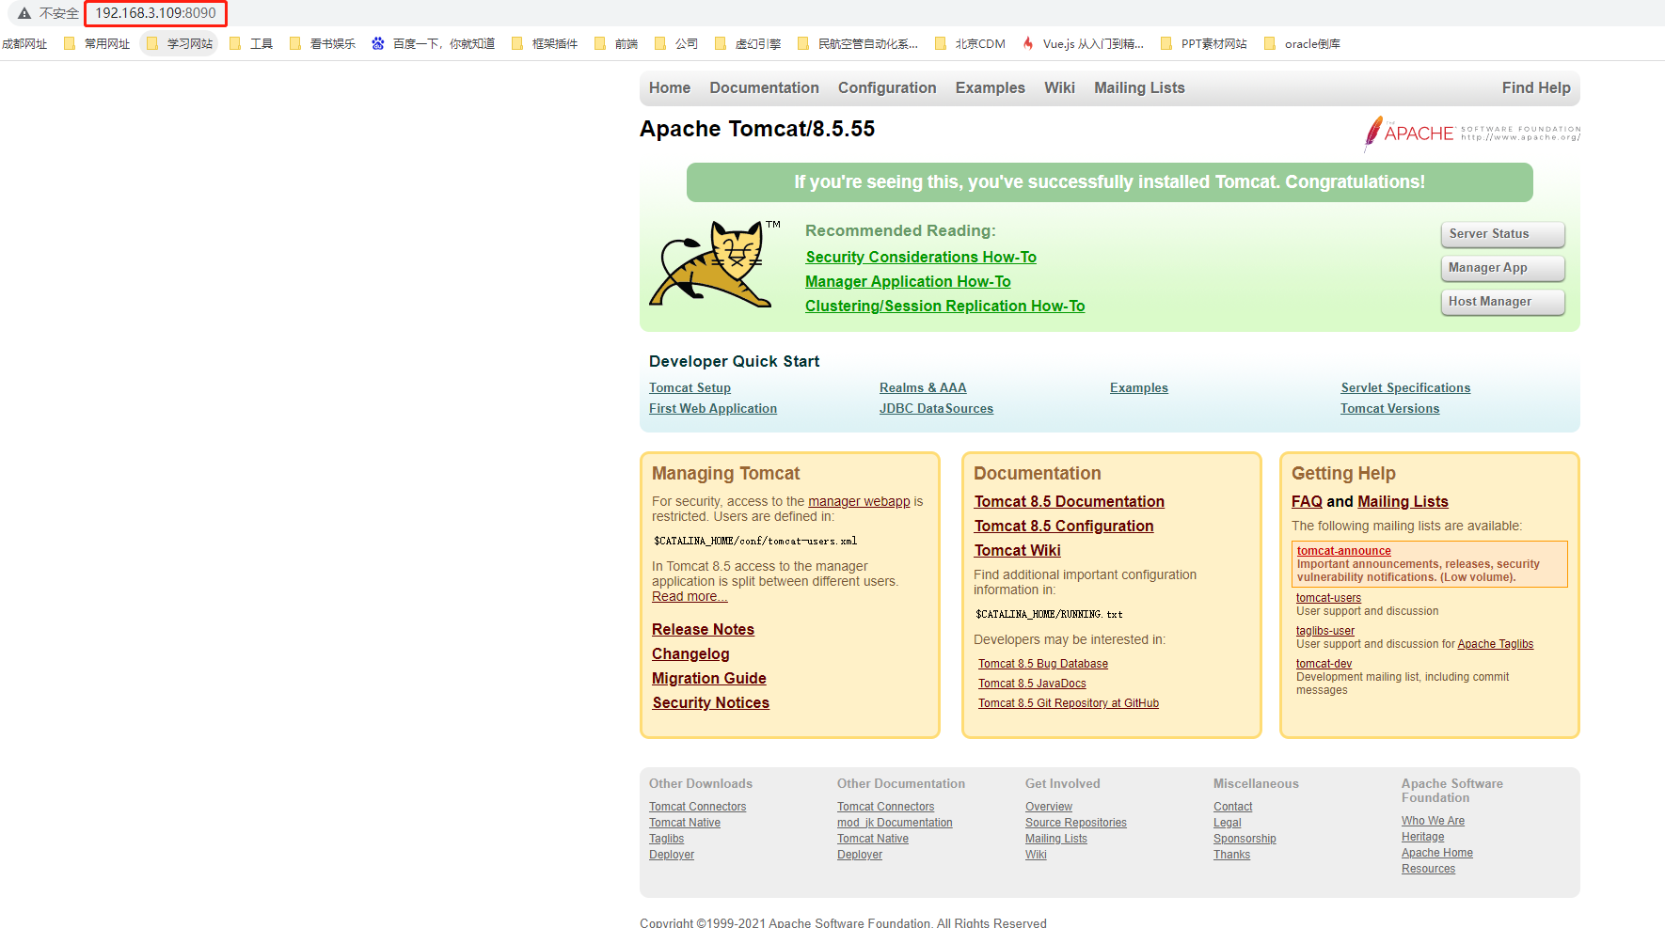Viewport: 1665px width, 928px height.
Task: Open the Baidu bookmark with paw icon
Action: point(433,43)
